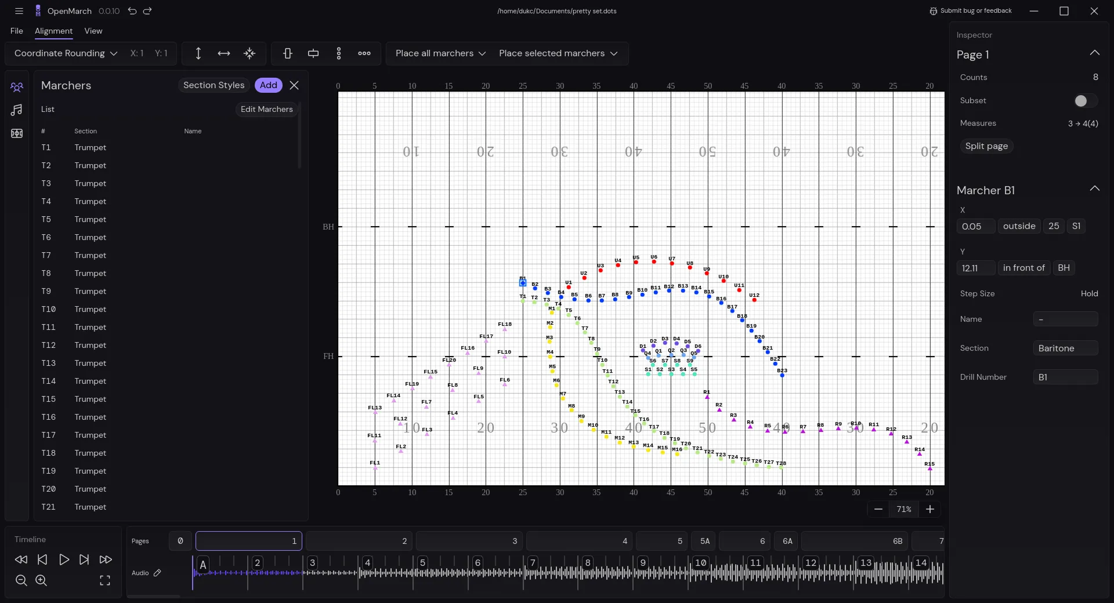Image resolution: width=1114 pixels, height=603 pixels.
Task: Open the Place all marchers dropdown
Action: click(440, 53)
